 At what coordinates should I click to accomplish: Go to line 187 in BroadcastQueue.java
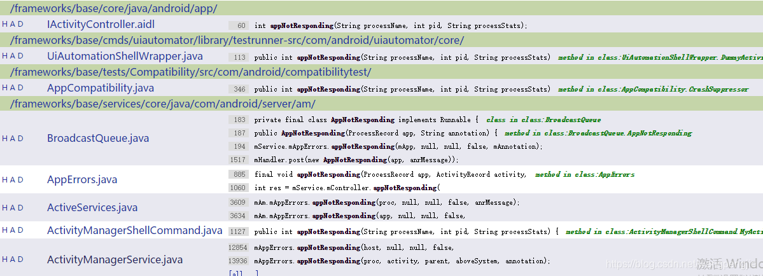pyautogui.click(x=240, y=133)
